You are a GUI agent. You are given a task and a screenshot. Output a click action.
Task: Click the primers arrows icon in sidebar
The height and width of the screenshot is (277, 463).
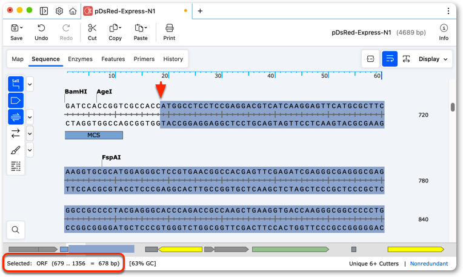click(x=16, y=133)
